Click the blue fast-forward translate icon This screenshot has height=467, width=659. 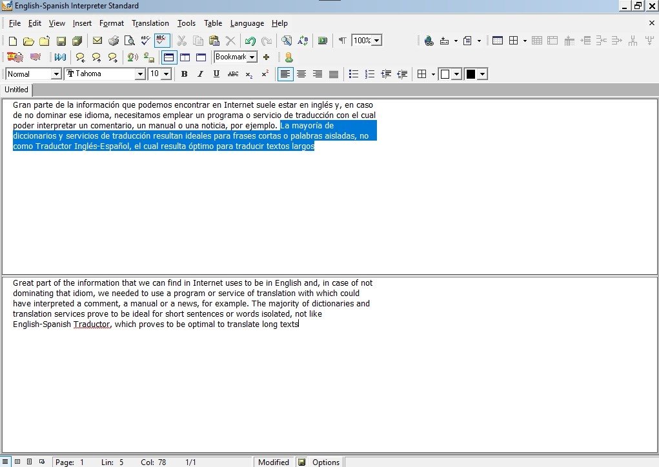(x=60, y=57)
